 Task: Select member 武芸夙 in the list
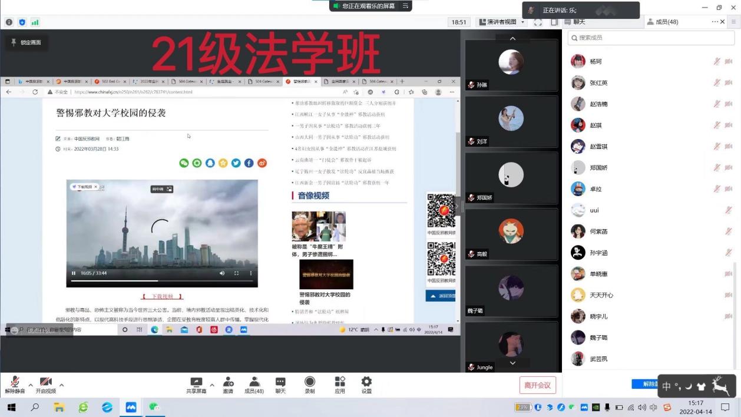click(651, 359)
